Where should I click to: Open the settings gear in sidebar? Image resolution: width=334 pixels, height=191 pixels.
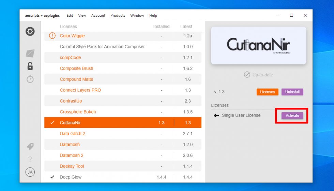(30, 31)
